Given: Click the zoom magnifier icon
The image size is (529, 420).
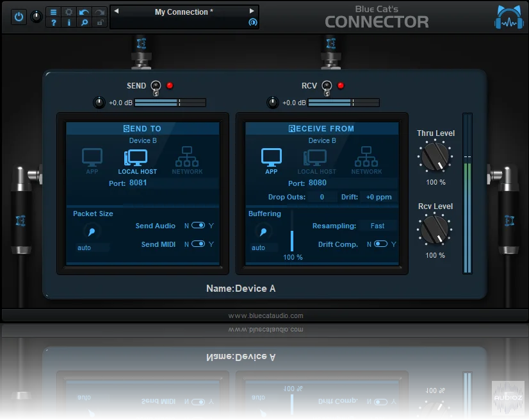Looking at the screenshot, I should click(x=84, y=22).
